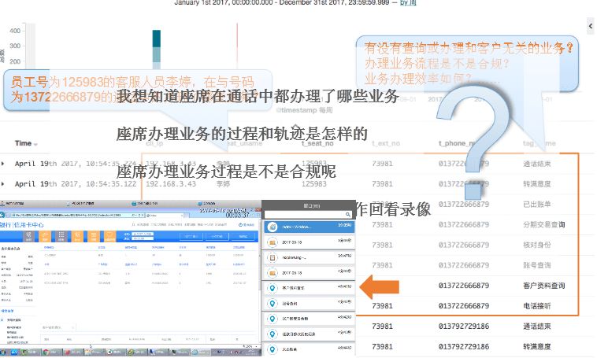Click the bottom pin icon entry in window list
597x358 pixels.
272,348
